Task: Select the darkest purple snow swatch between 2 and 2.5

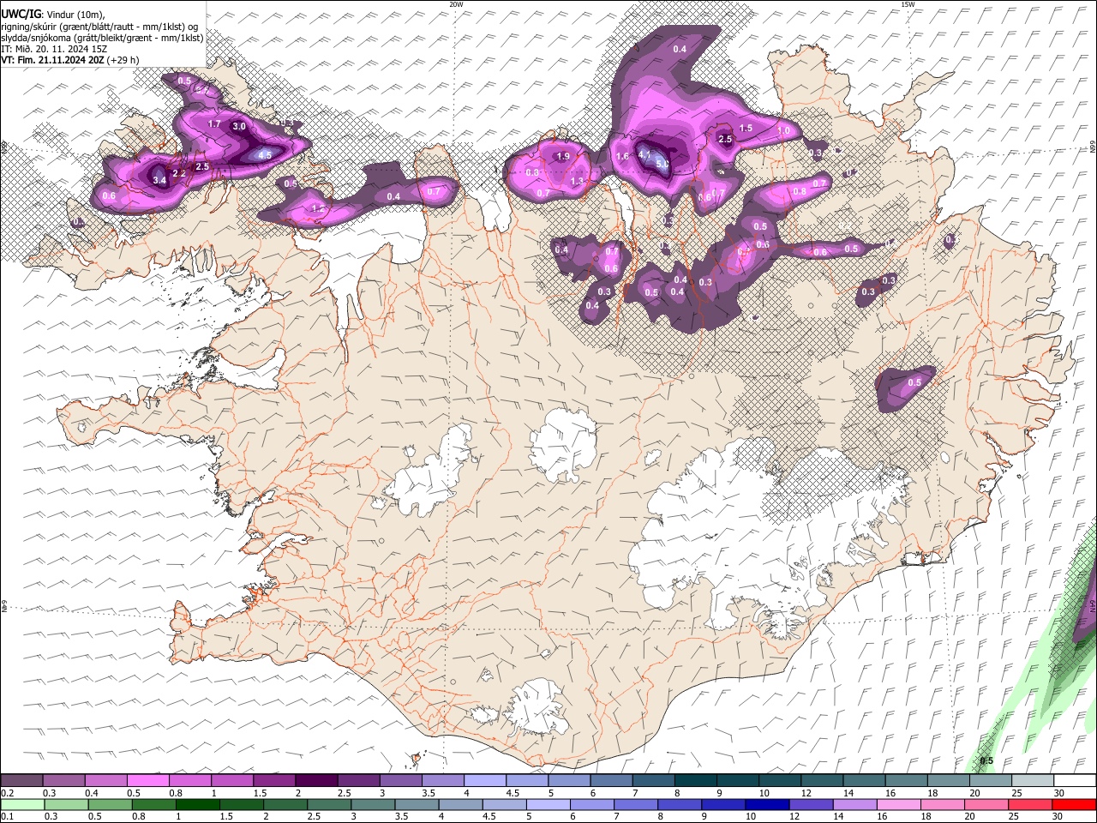Action: pyautogui.click(x=315, y=780)
